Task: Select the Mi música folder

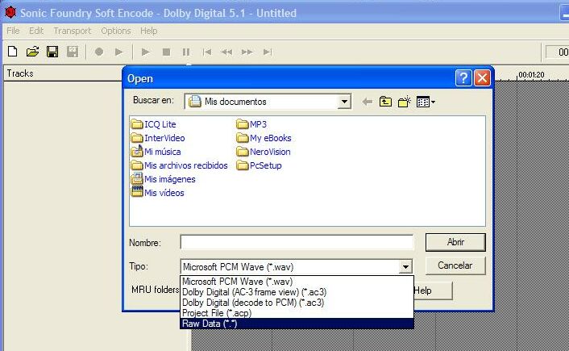Action: tap(156, 152)
